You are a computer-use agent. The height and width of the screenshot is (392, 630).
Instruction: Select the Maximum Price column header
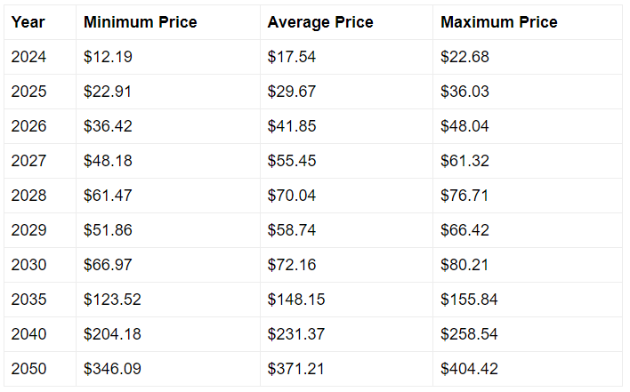click(x=528, y=22)
